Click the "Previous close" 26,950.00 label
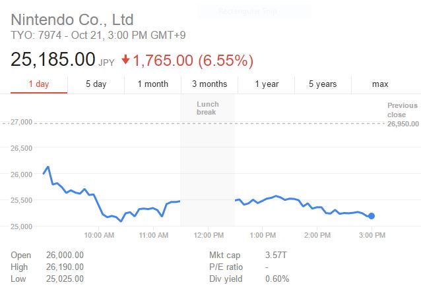 pyautogui.click(x=402, y=114)
